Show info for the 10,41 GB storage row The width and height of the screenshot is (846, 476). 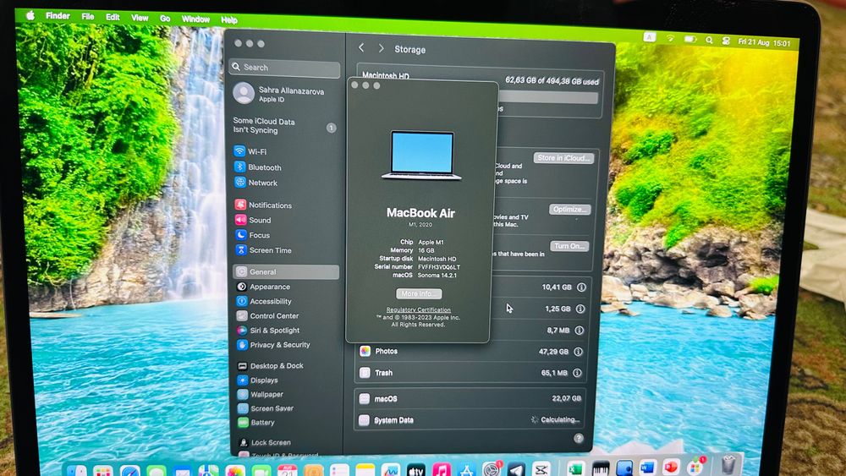coord(581,287)
